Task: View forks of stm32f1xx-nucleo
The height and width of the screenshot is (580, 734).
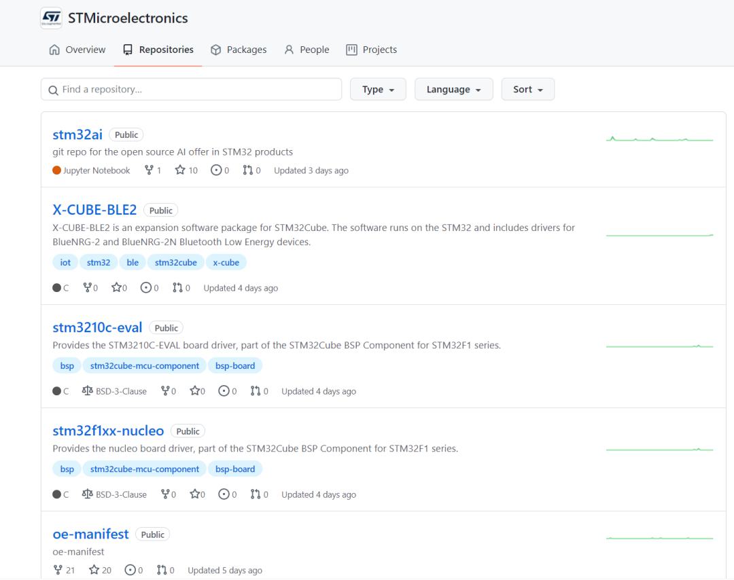Action: (169, 494)
